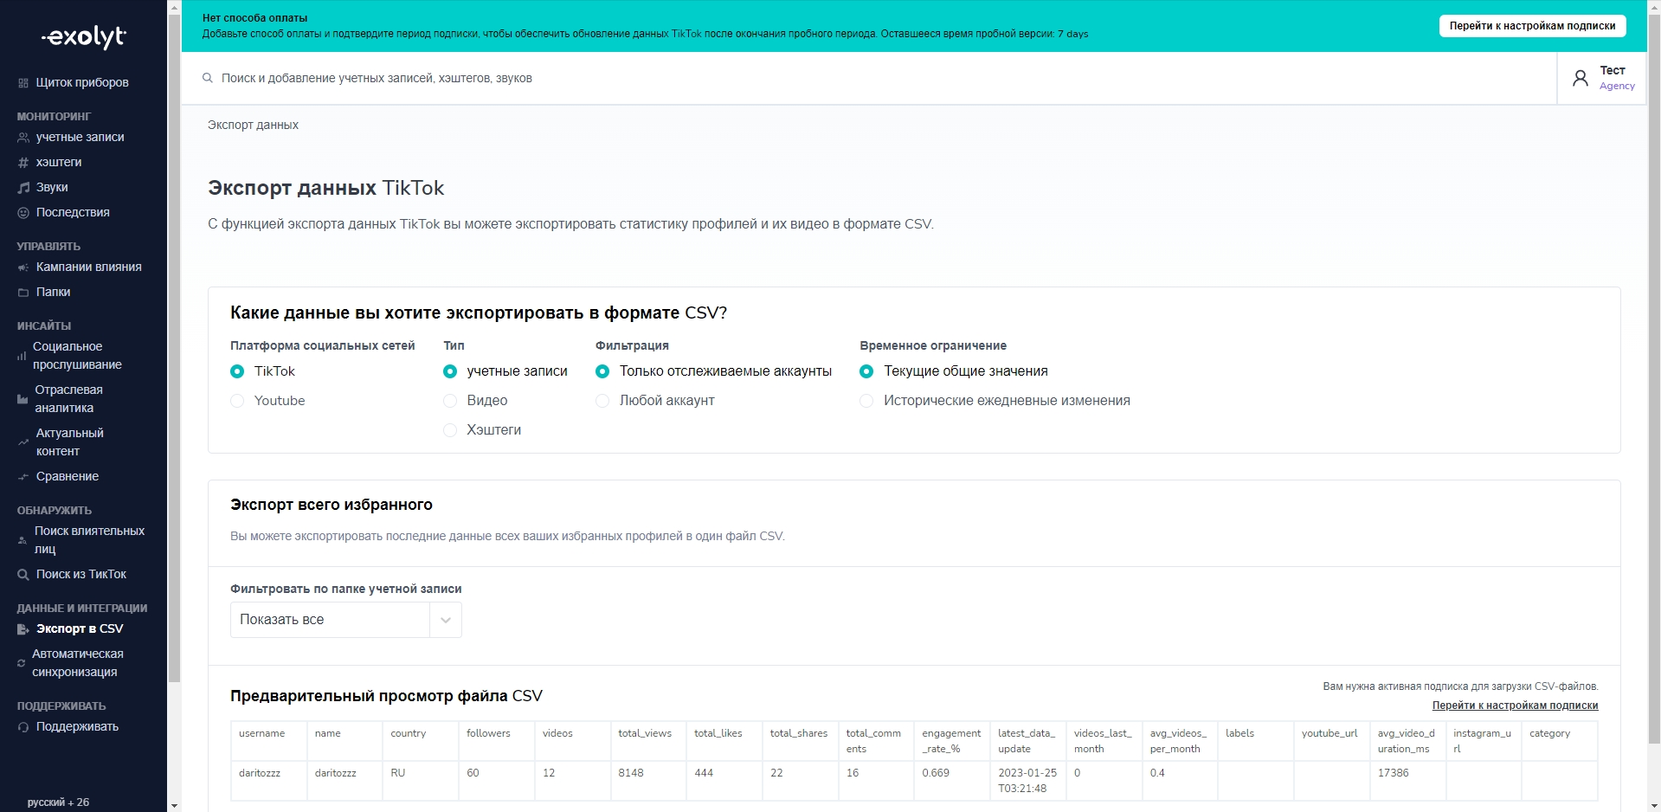Click the magnifier icon beside Поиск из ТикТок
The height and width of the screenshot is (812, 1661).
[x=23, y=575]
